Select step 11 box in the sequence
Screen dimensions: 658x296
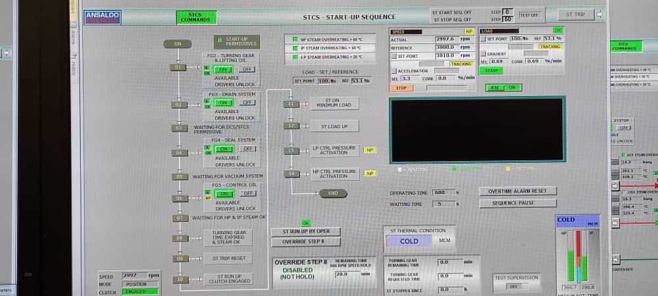point(291,104)
